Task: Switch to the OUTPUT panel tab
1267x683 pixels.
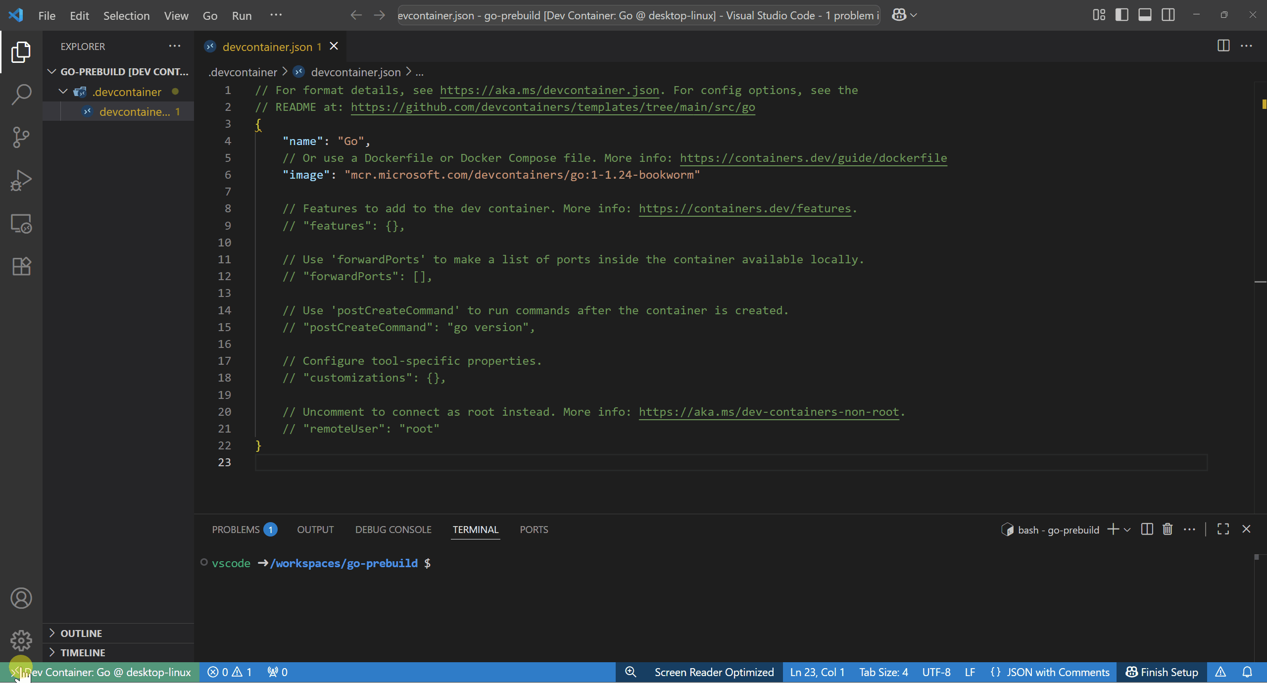Action: (315, 530)
